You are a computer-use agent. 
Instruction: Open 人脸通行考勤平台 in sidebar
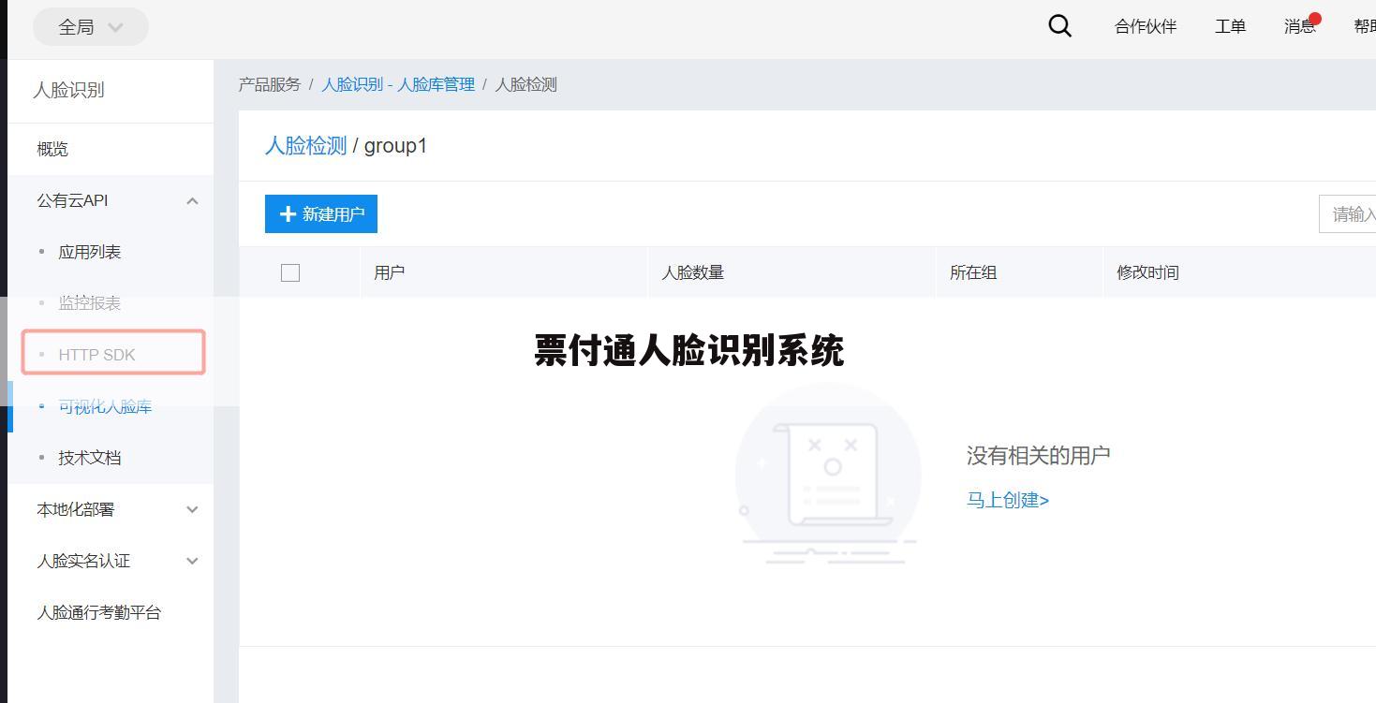tap(98, 612)
